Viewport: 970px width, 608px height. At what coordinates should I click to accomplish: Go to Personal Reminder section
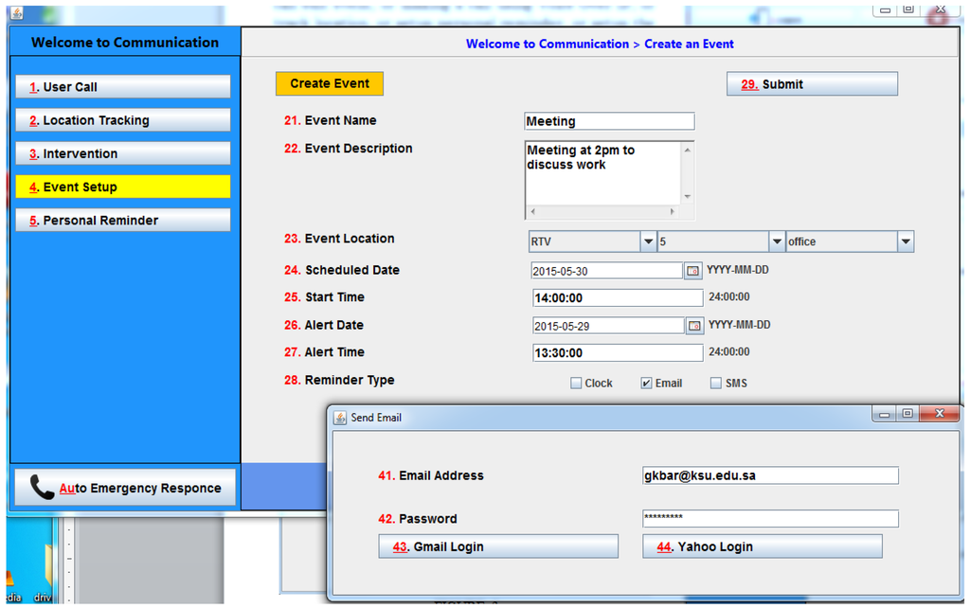(123, 221)
